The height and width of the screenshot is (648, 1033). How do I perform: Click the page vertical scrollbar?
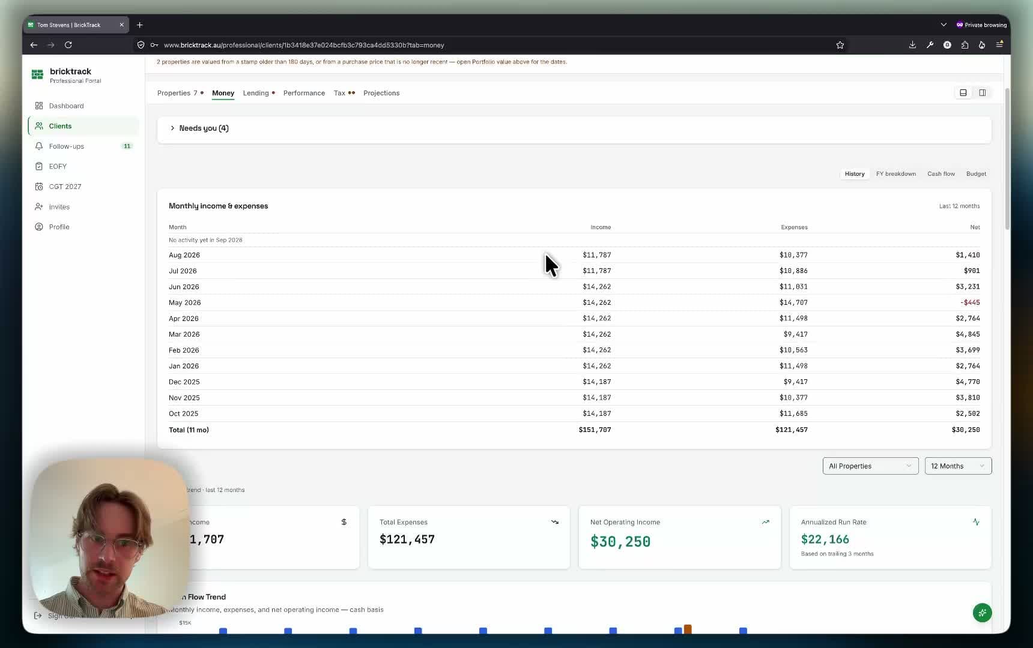pos(1007,159)
